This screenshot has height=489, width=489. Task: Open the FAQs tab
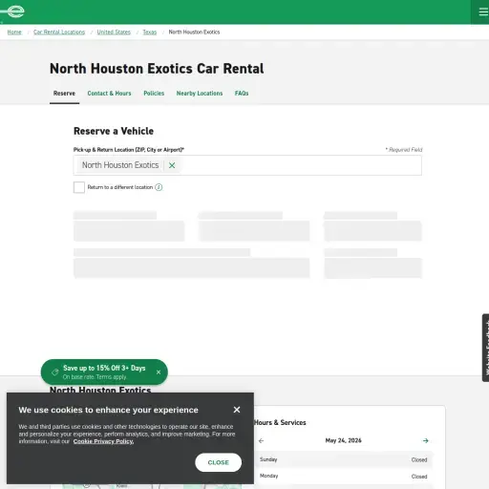click(242, 94)
